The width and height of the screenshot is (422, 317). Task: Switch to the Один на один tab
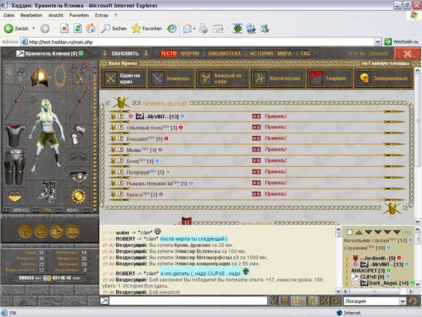point(124,78)
